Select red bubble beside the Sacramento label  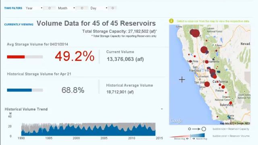(207, 62)
